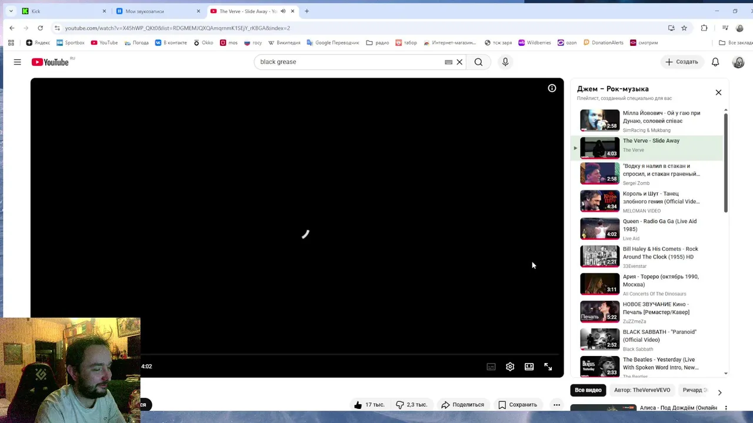The width and height of the screenshot is (753, 423).
Task: Open extensions puzzle icon
Action: (704, 28)
